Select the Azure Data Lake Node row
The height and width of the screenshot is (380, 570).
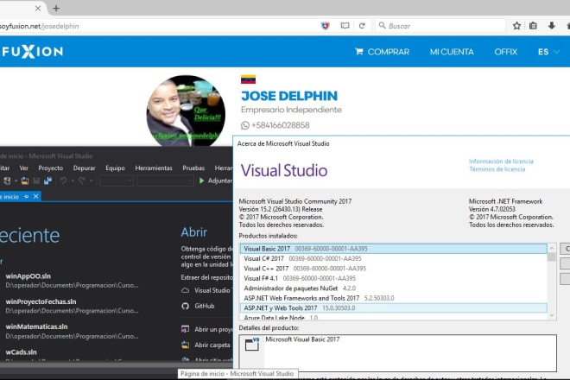point(393,317)
